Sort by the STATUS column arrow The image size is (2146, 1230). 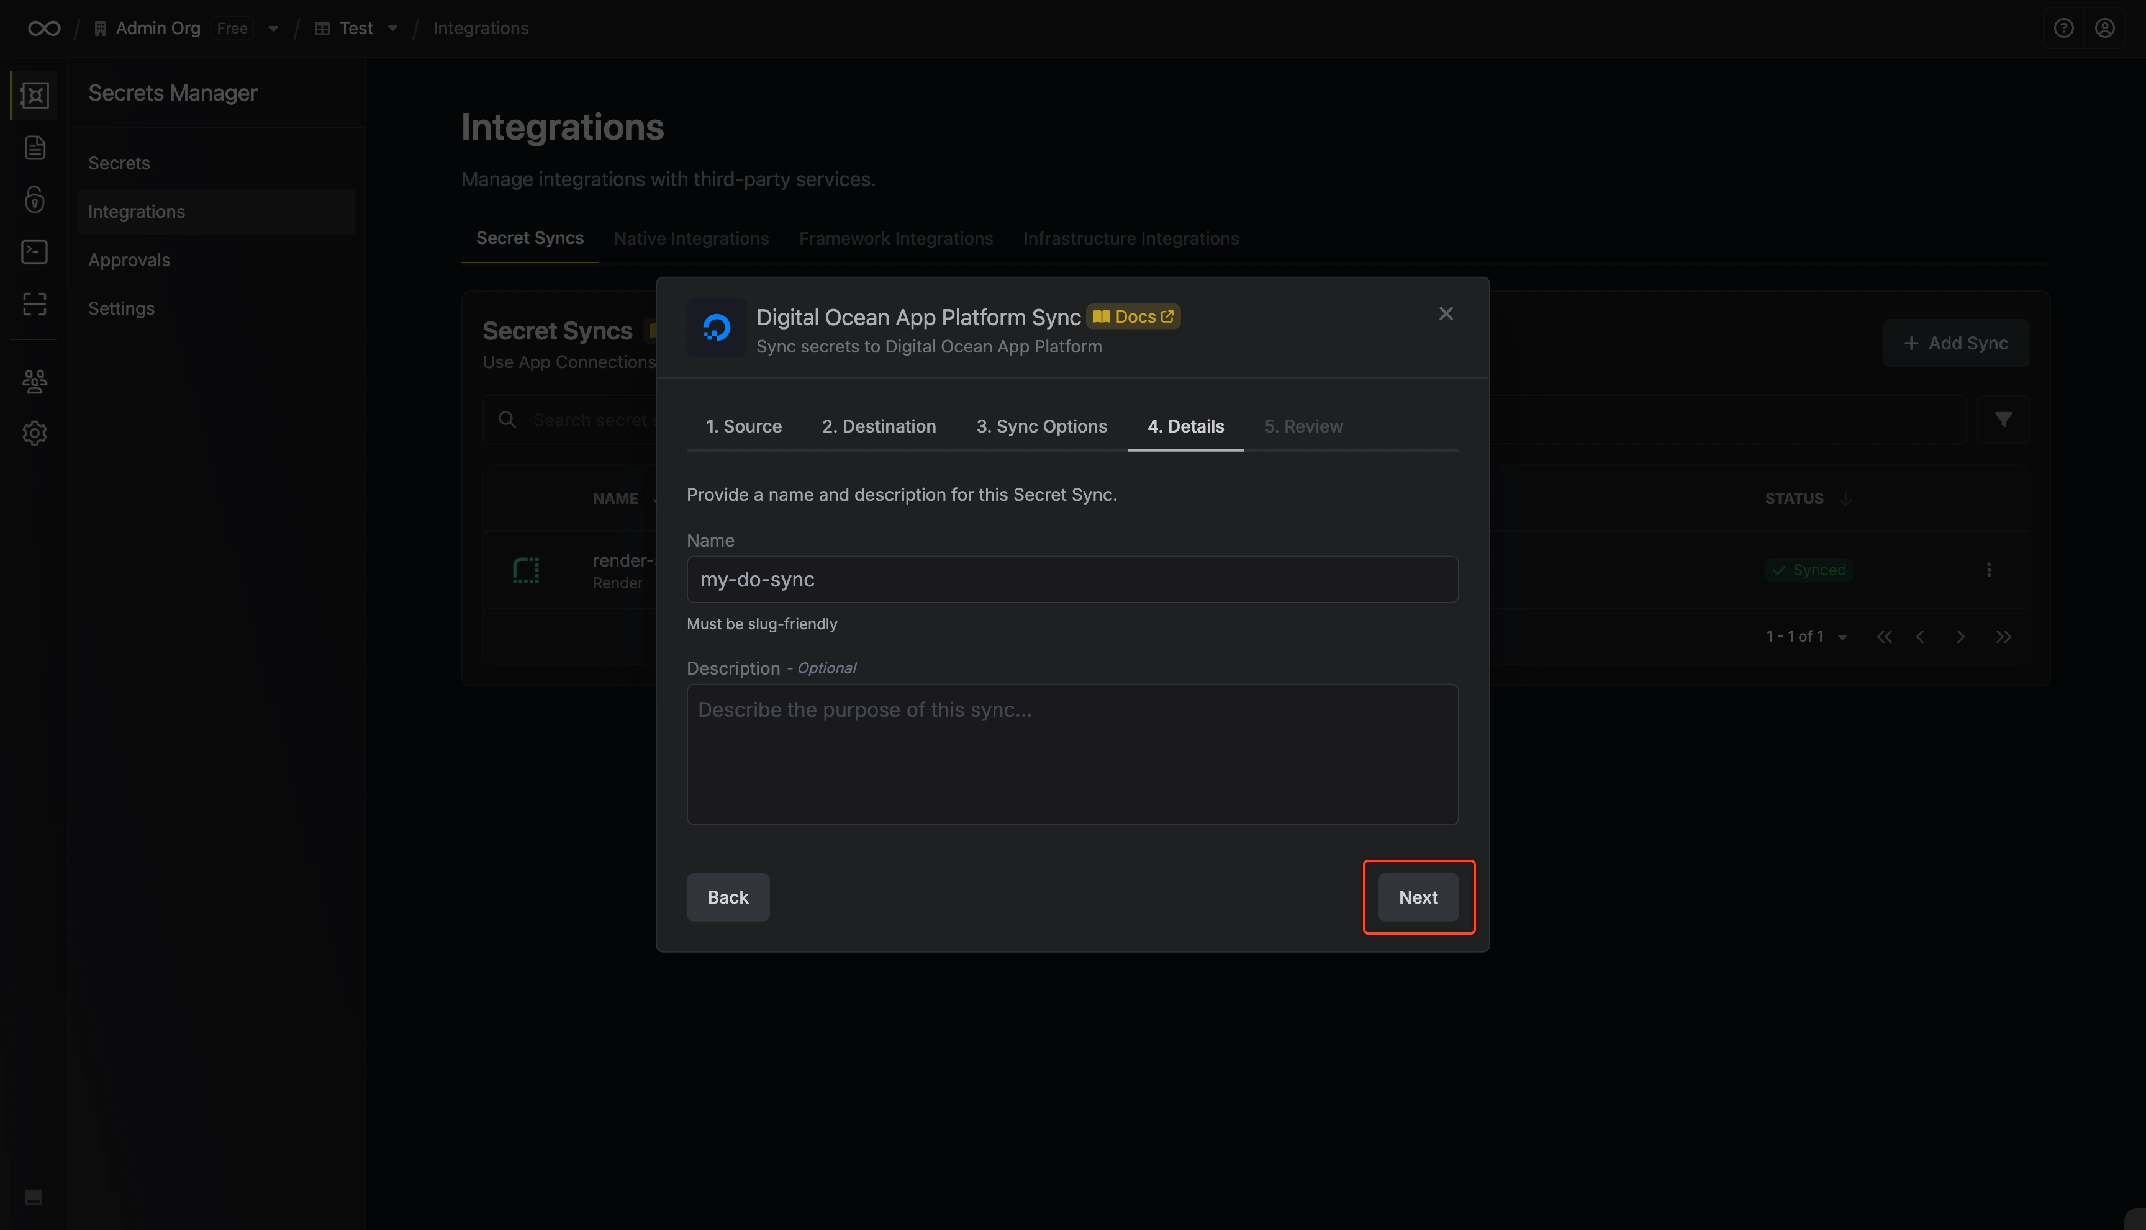pos(1845,498)
